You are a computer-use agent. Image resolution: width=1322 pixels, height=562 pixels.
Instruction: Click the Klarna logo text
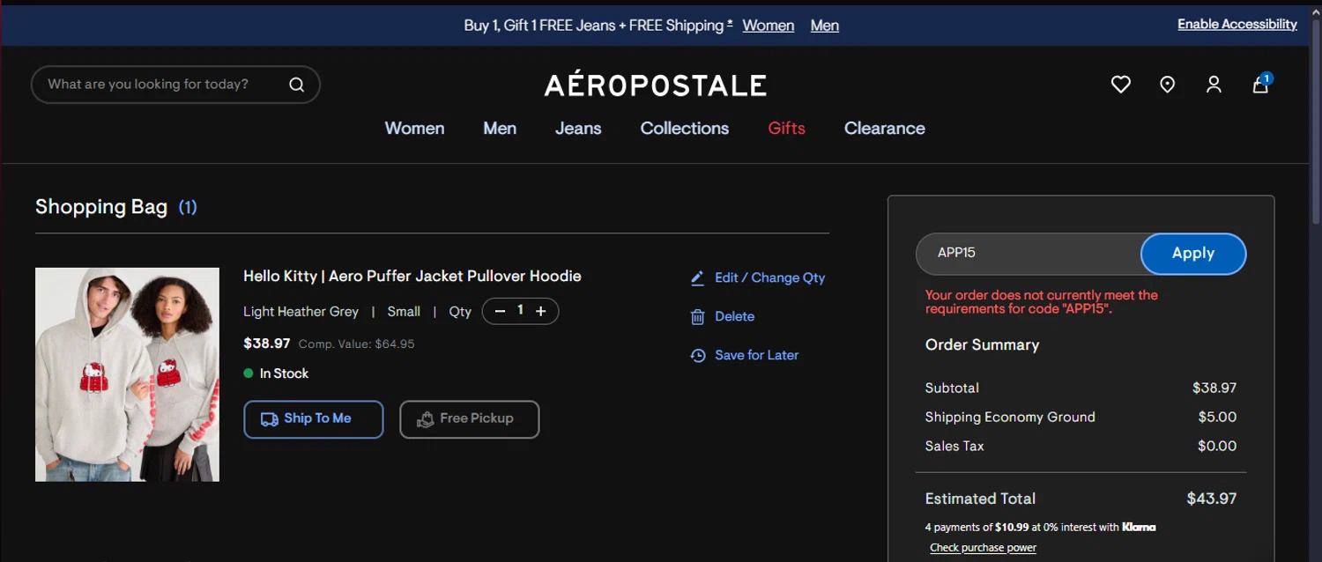1139,527
